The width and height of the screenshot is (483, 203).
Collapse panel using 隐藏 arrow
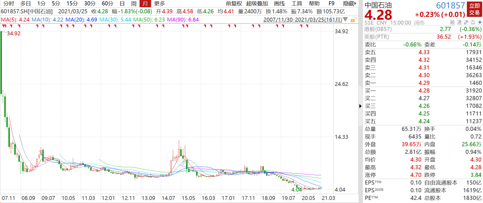(x=351, y=4)
